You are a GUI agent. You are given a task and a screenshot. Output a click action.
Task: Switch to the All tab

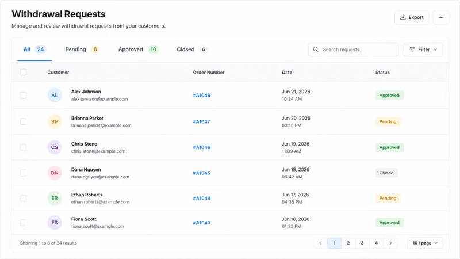tap(34, 49)
